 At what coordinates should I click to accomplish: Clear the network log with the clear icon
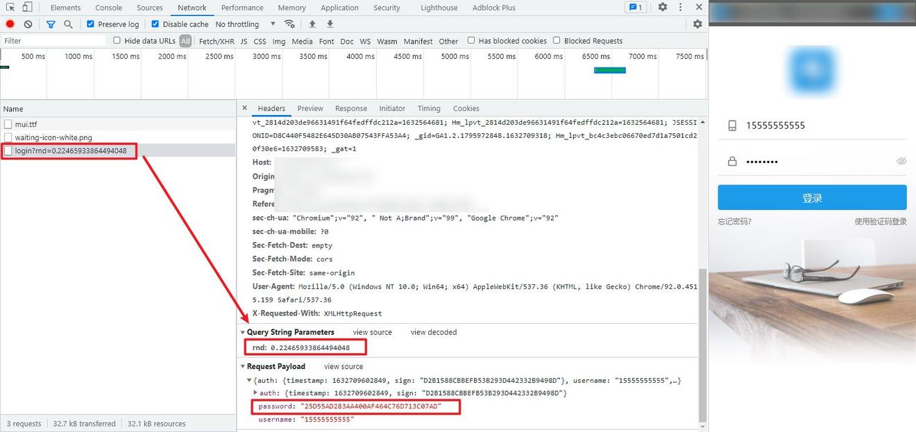click(x=28, y=24)
